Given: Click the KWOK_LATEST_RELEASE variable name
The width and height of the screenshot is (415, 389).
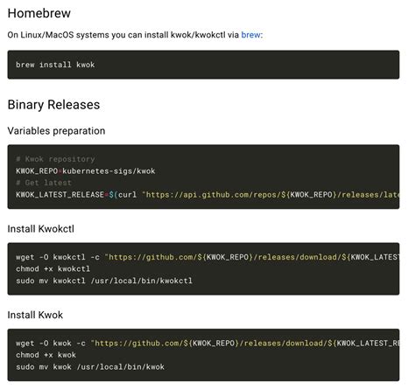Looking at the screenshot, I should 60,195.
